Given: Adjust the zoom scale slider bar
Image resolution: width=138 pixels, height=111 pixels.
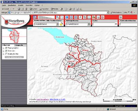Looking at the screenshot, I should pyautogui.click(x=46, y=17).
